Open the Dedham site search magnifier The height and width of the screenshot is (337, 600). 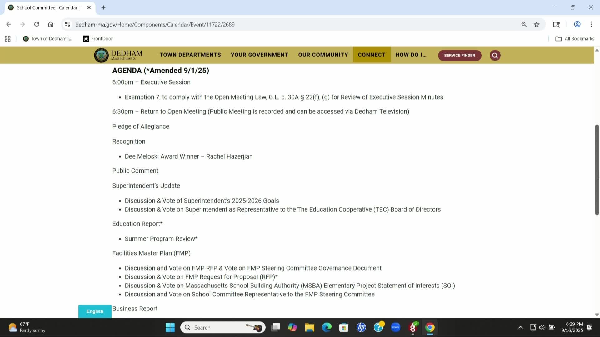495,55
